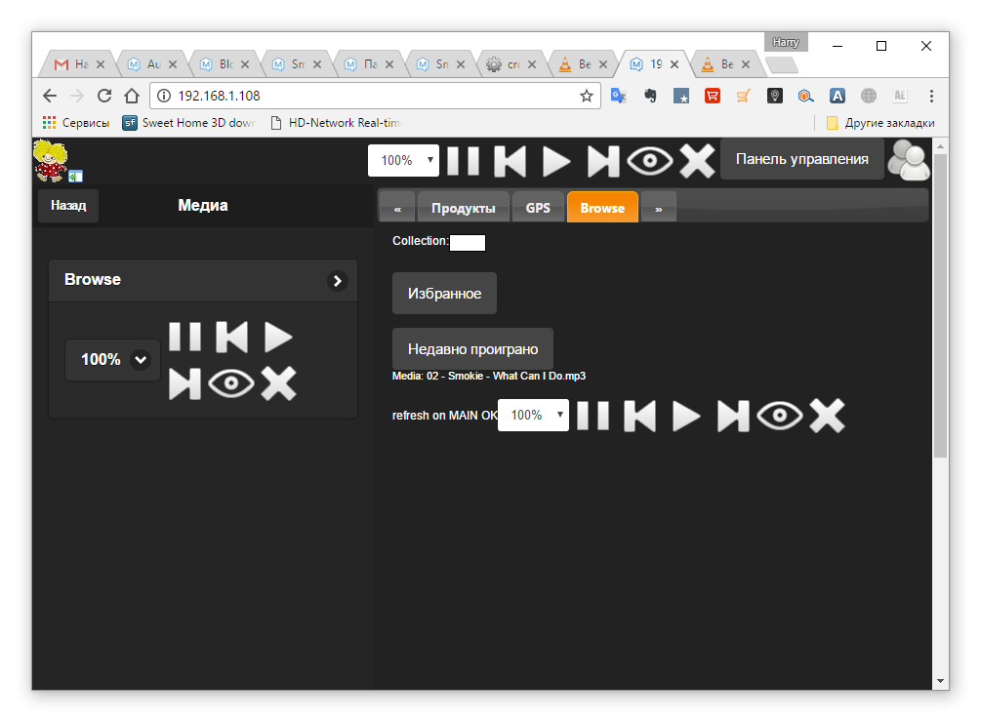This screenshot has height=722, width=981.
Task: Click the red shopping cart extension icon
Action: pos(713,96)
